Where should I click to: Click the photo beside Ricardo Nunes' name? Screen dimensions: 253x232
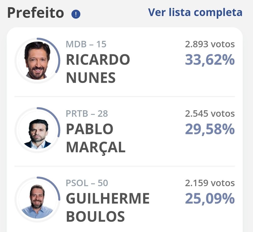(x=37, y=61)
